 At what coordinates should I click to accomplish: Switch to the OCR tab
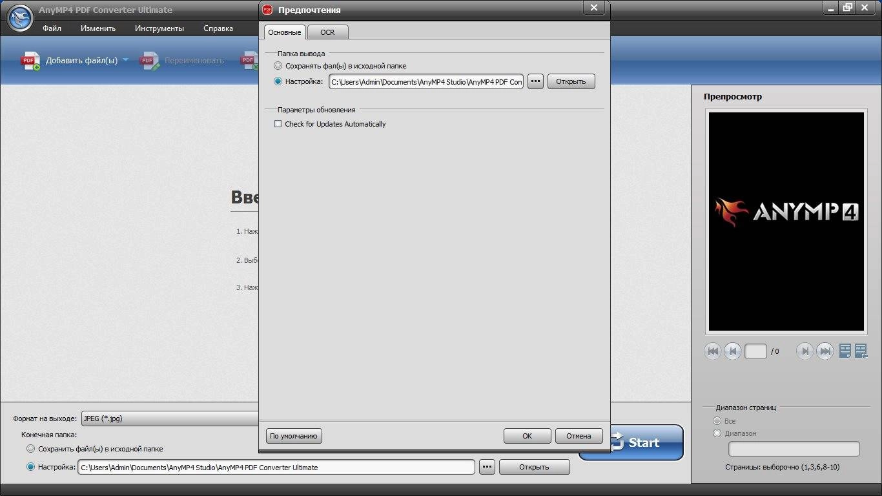(327, 32)
